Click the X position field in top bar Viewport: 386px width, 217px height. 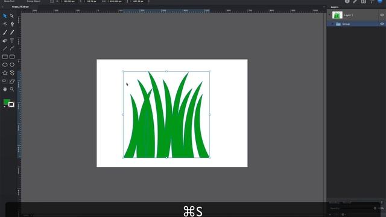[x=69, y=1]
